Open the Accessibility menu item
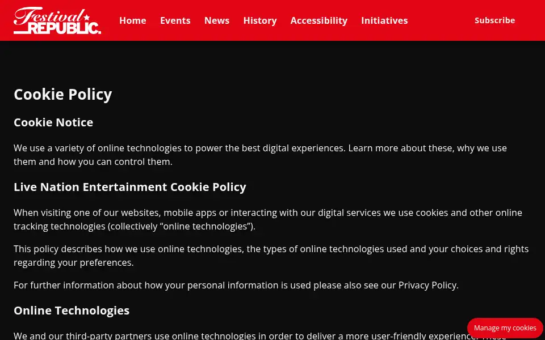This screenshot has width=545, height=340. [318, 20]
